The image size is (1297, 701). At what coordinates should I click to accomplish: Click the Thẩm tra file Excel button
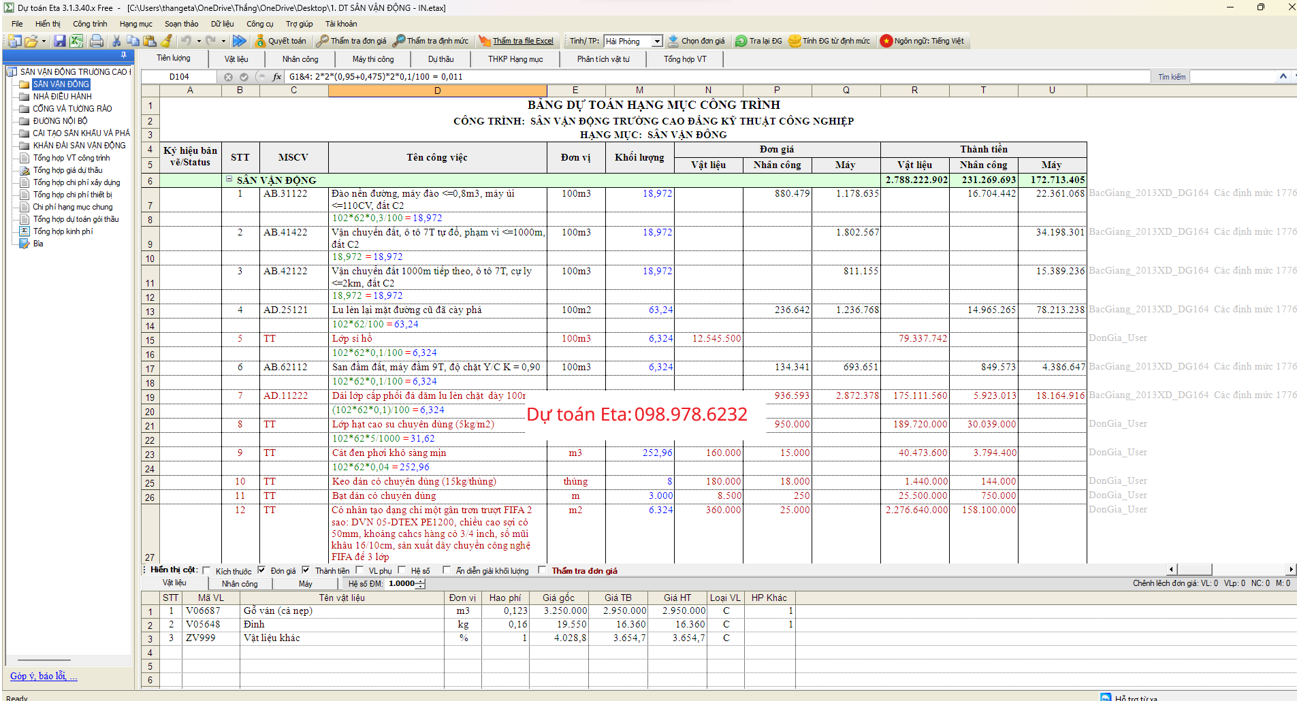516,41
